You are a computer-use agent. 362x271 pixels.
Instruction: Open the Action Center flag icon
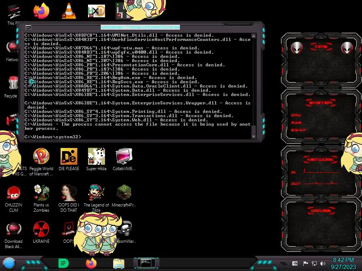[305, 263]
